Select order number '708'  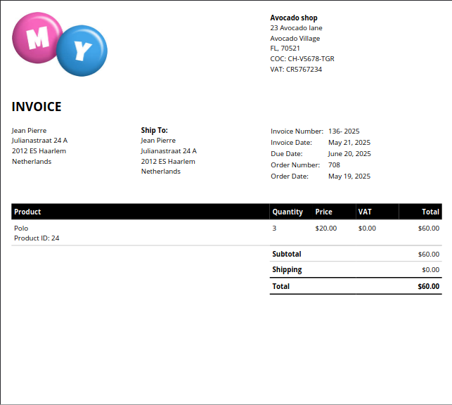334,165
